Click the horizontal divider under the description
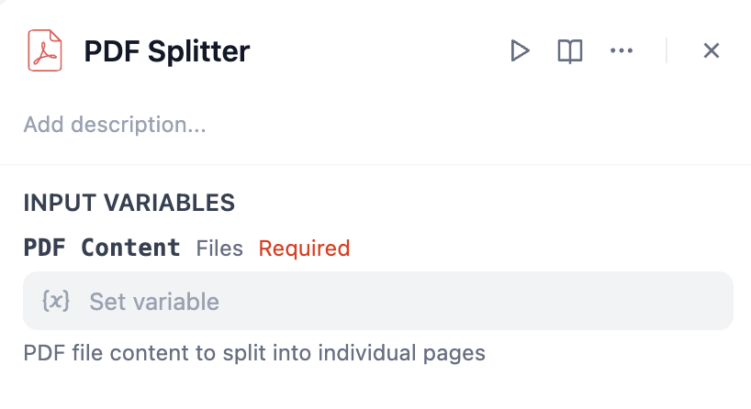The height and width of the screenshot is (409, 751). (375, 165)
